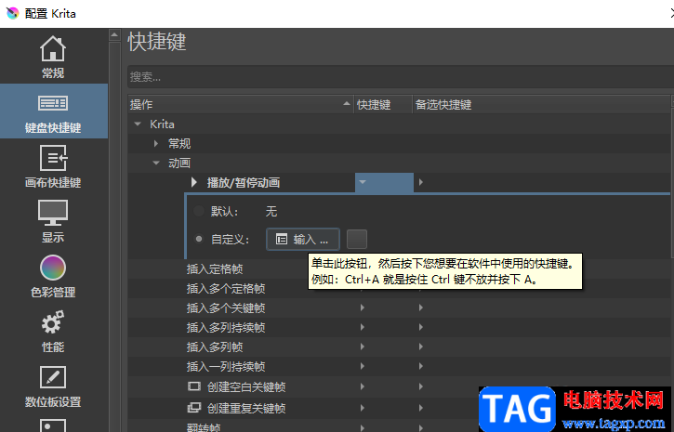Screen dimensions: 674x432
Task: Click the 常规 category label in tree
Action: (x=179, y=143)
